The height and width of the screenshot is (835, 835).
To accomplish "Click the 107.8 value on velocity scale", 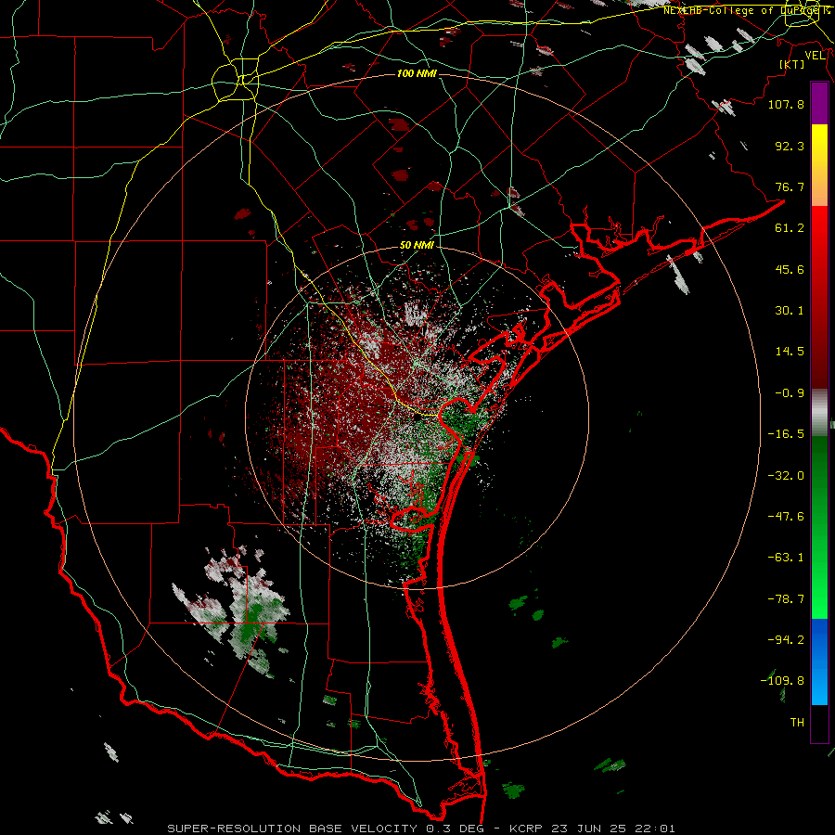I will pyautogui.click(x=786, y=104).
